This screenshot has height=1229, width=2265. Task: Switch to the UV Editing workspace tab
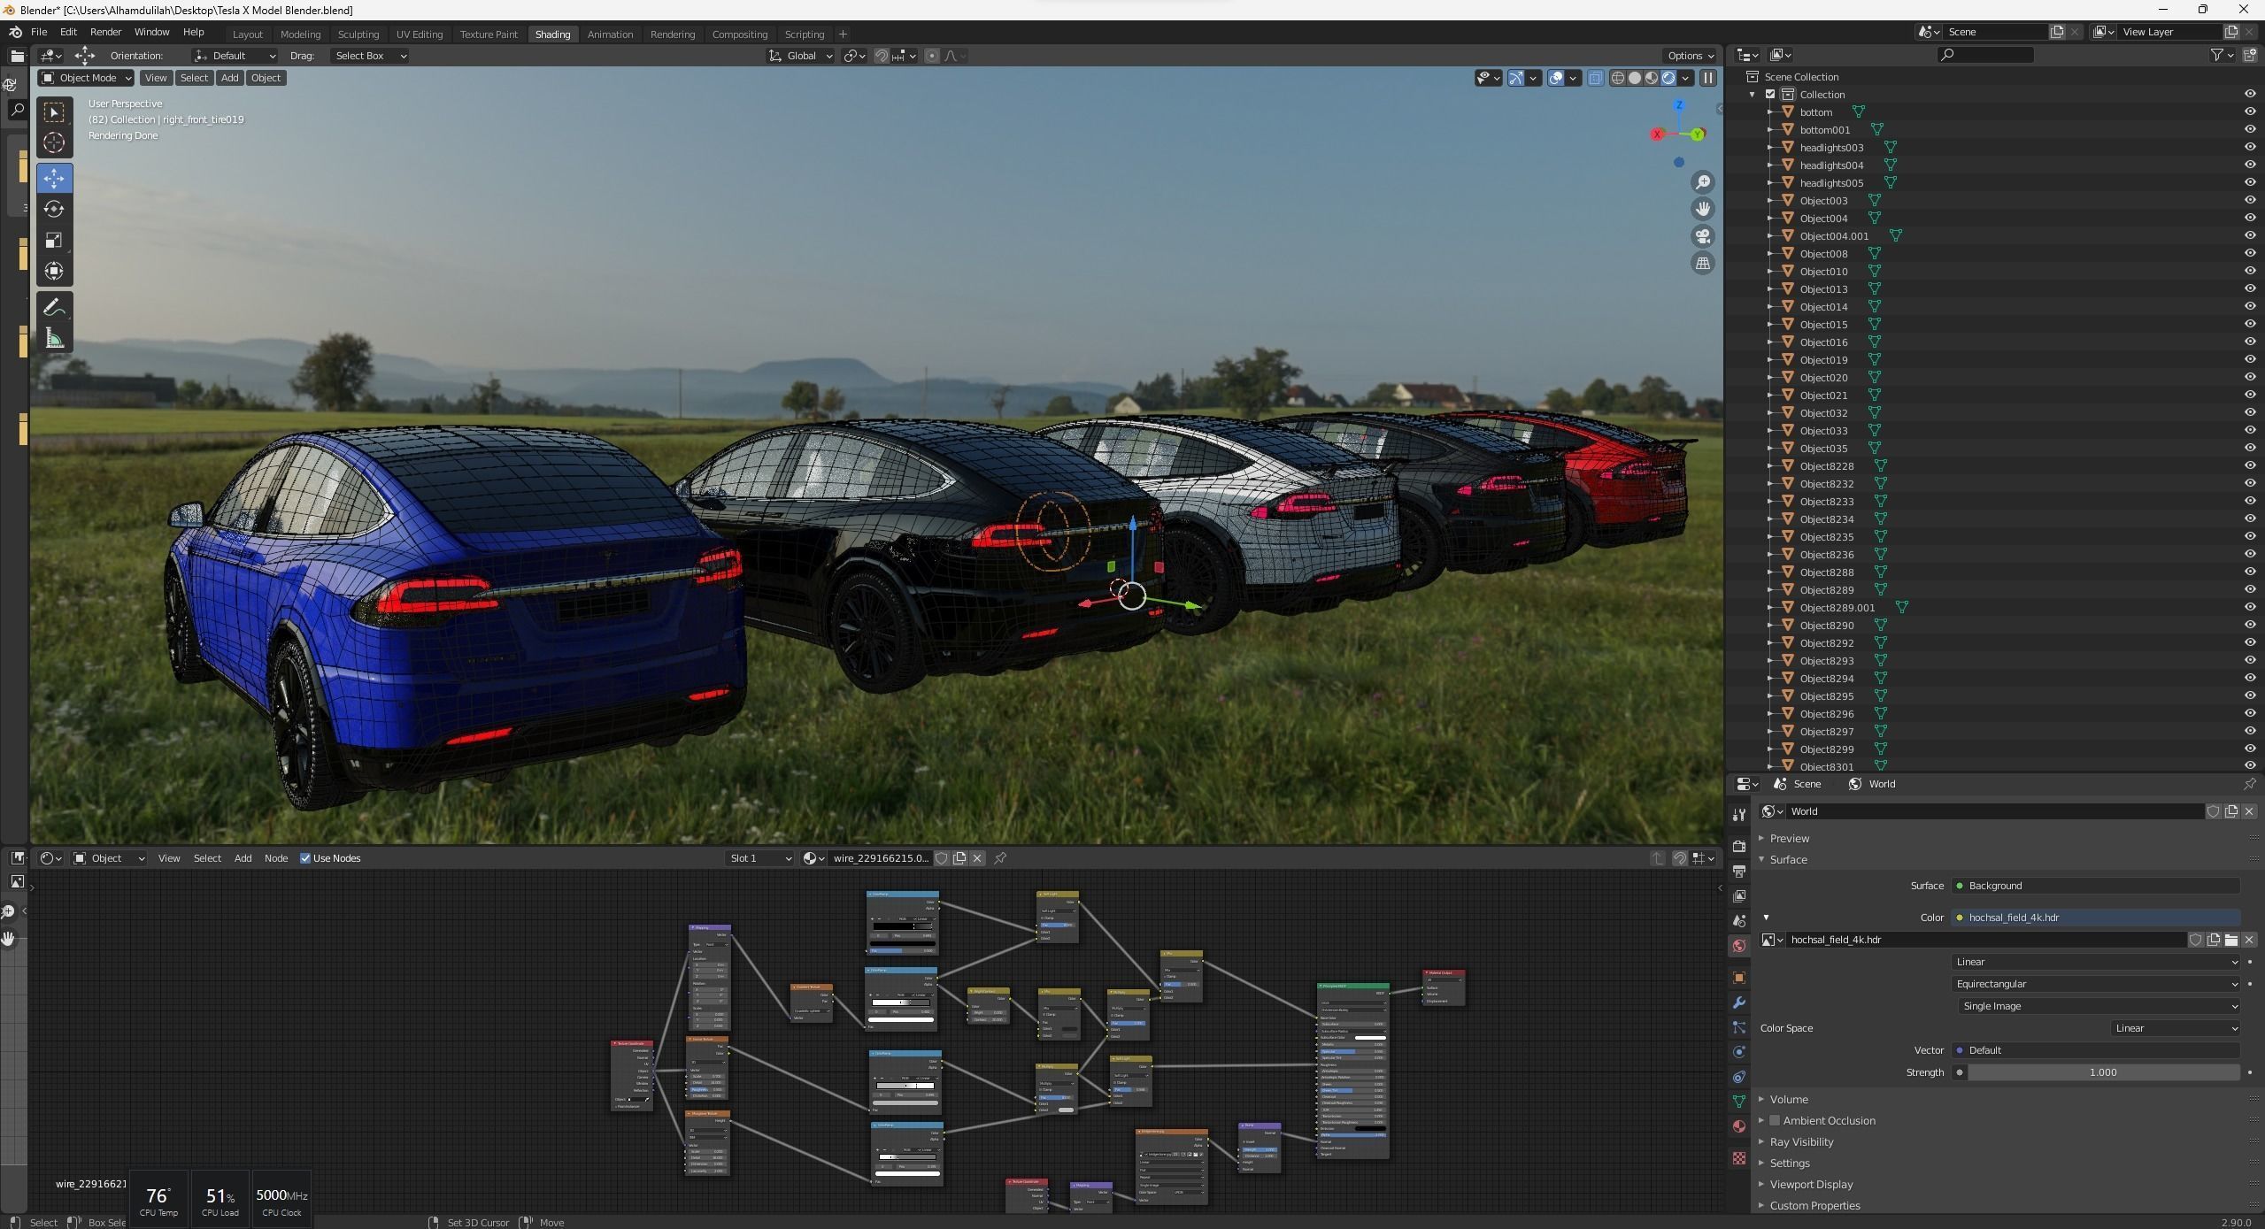point(419,35)
